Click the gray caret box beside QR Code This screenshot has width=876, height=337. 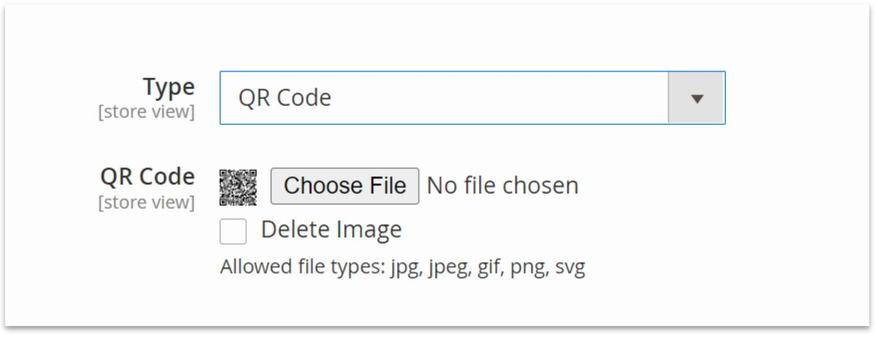coord(696,98)
